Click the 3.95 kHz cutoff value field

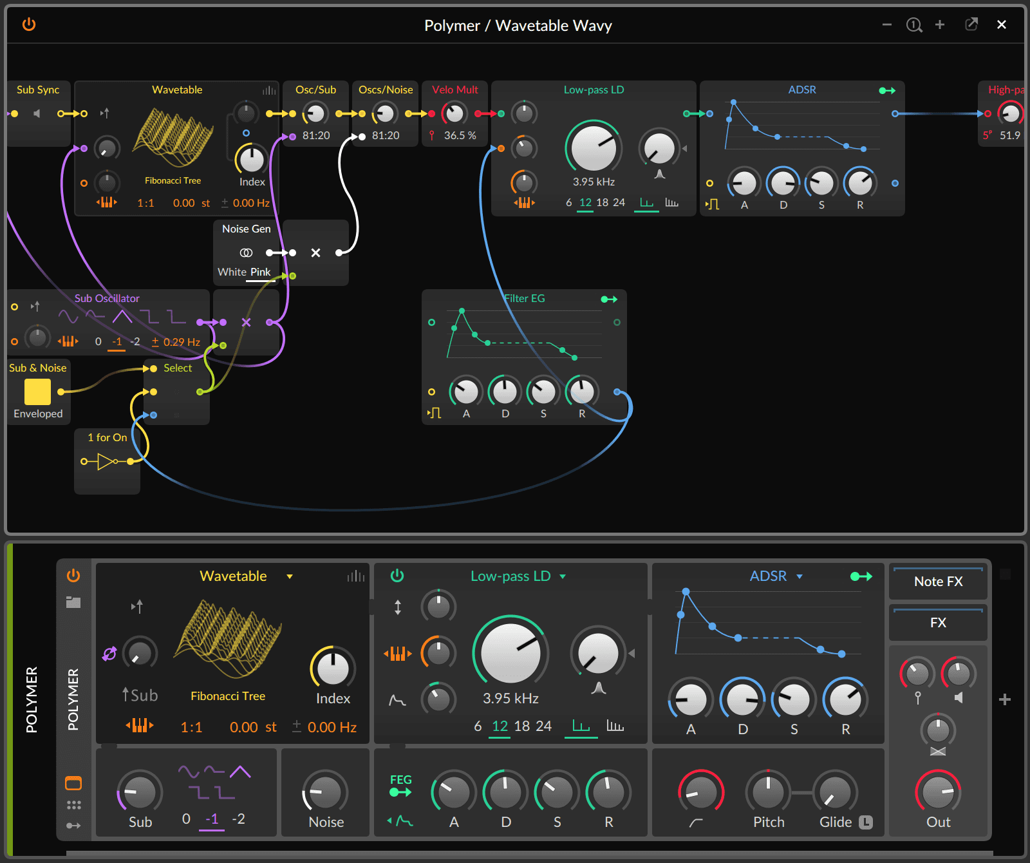click(x=510, y=697)
